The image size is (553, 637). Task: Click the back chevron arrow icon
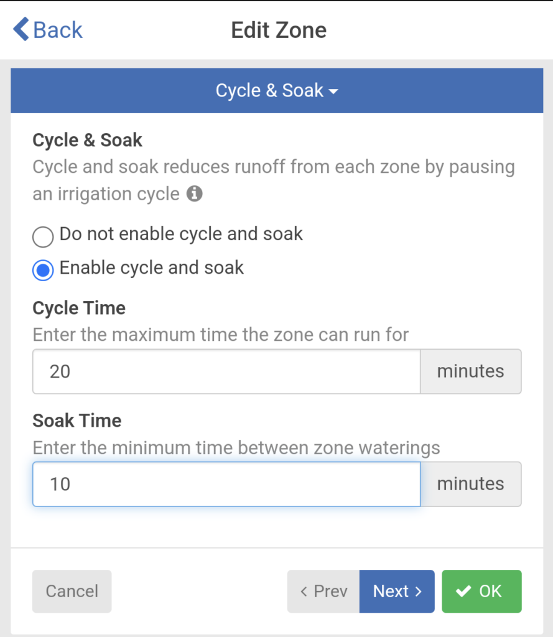pos(21,29)
